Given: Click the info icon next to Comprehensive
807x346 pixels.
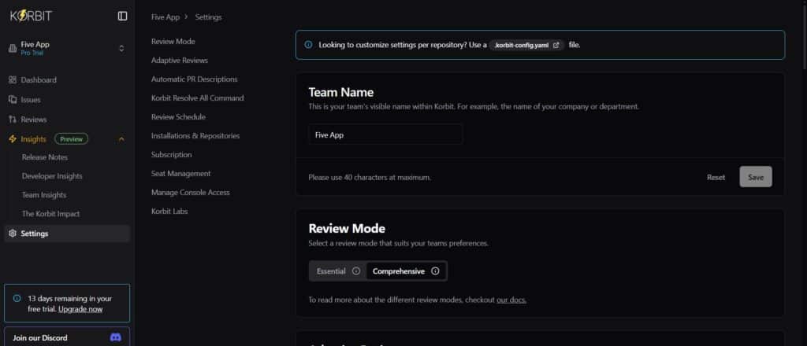Looking at the screenshot, I should (x=435, y=271).
